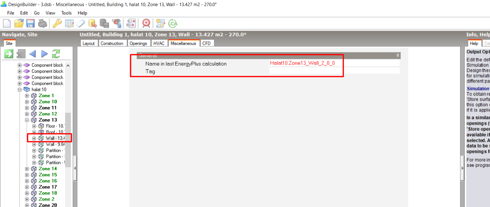Click the grey delete list icon in navigator

(x=21, y=54)
